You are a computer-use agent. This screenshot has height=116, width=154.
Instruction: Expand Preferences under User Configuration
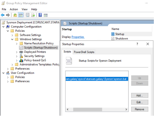click(8, 81)
